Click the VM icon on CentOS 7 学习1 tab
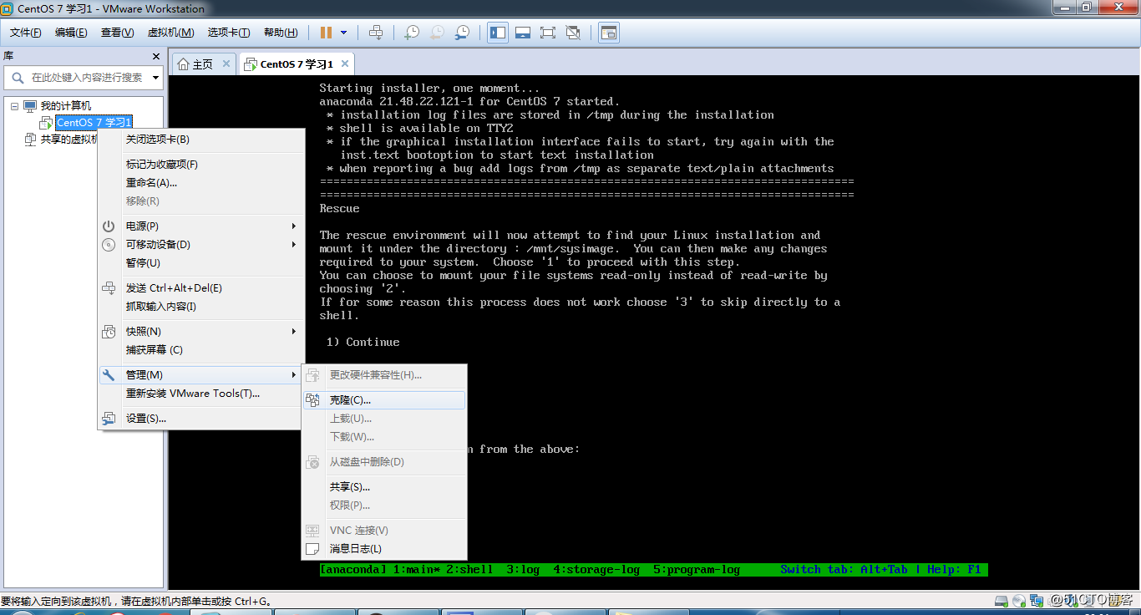Image resolution: width=1141 pixels, height=615 pixels. (x=250, y=64)
